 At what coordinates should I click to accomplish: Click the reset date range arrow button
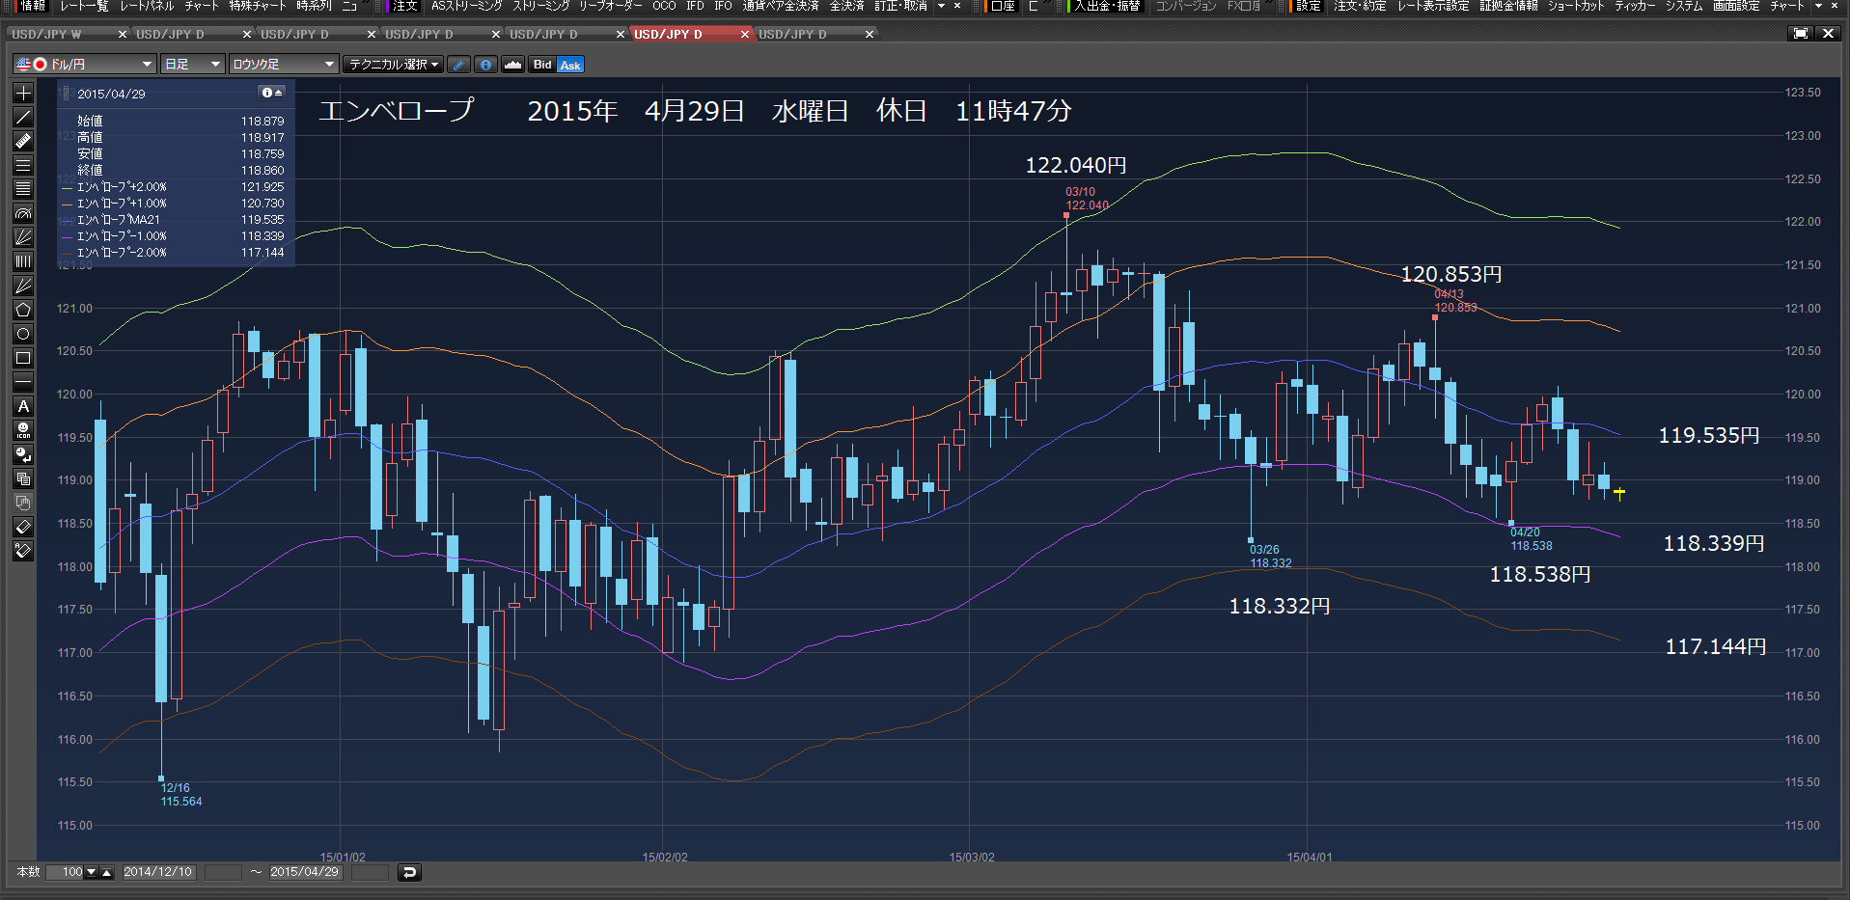(409, 872)
